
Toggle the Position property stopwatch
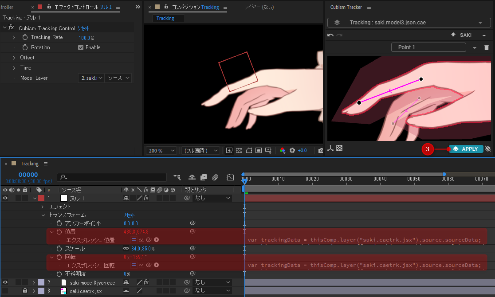(59, 232)
